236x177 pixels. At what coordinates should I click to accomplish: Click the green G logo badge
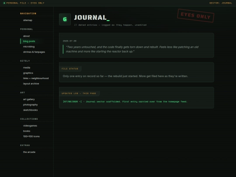click(65, 19)
